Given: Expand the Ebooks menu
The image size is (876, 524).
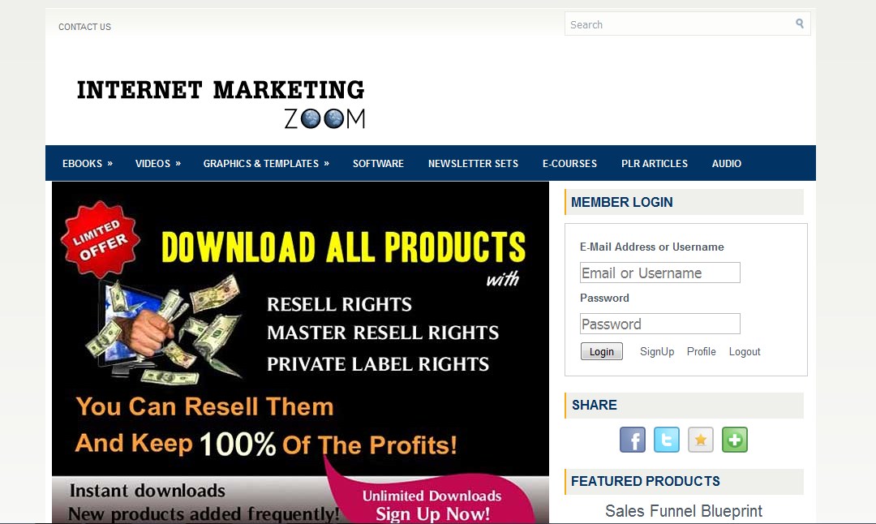Looking at the screenshot, I should coord(87,164).
